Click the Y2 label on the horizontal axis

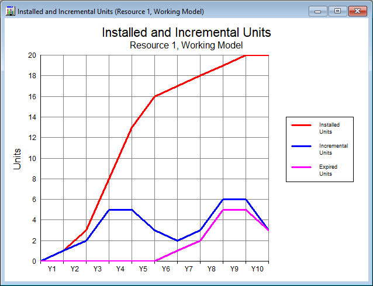(x=75, y=269)
